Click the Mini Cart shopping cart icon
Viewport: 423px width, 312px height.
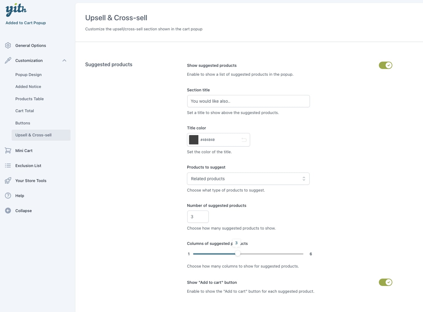click(x=8, y=150)
